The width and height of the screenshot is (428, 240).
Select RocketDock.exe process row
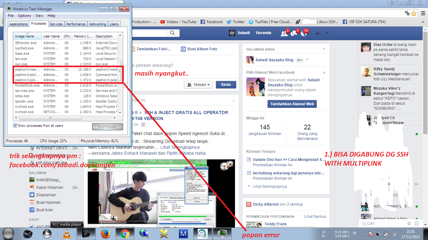pyautogui.click(x=65, y=85)
